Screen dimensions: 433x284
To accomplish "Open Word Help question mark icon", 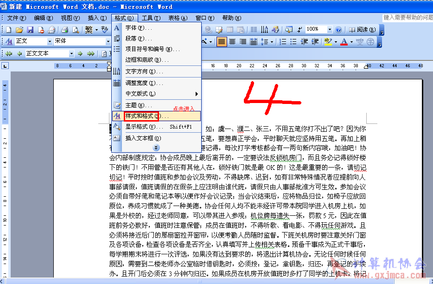I will click(338, 30).
